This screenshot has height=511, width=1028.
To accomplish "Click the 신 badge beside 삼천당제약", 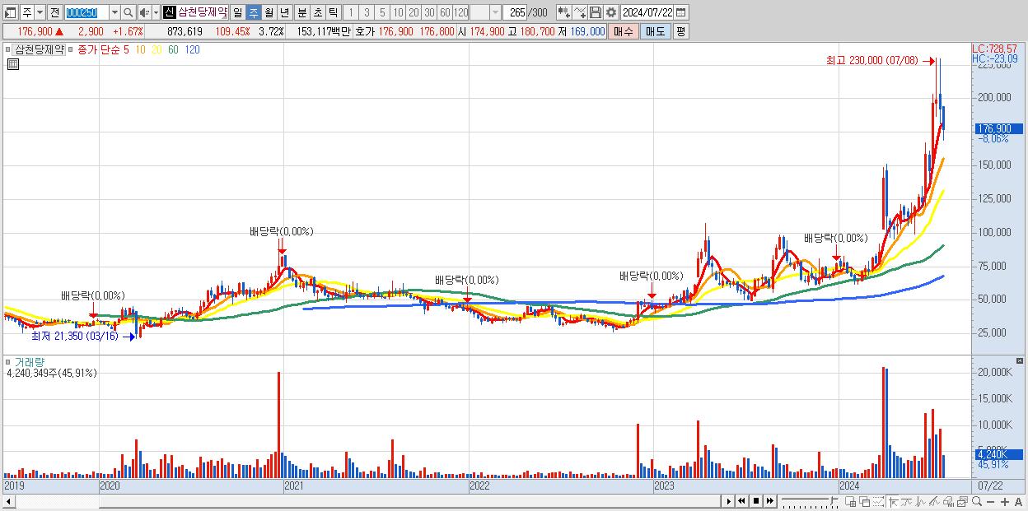I will coord(169,12).
